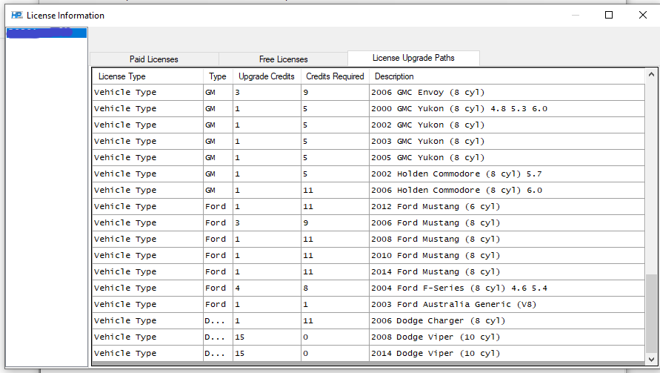Image resolution: width=660 pixels, height=373 pixels.
Task: Click Type cell GM in 2006 GMC Envoy row
Action: pos(218,92)
